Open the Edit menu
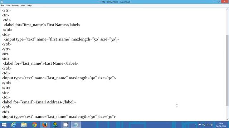This screenshot has width=229, height=128. 8,6
